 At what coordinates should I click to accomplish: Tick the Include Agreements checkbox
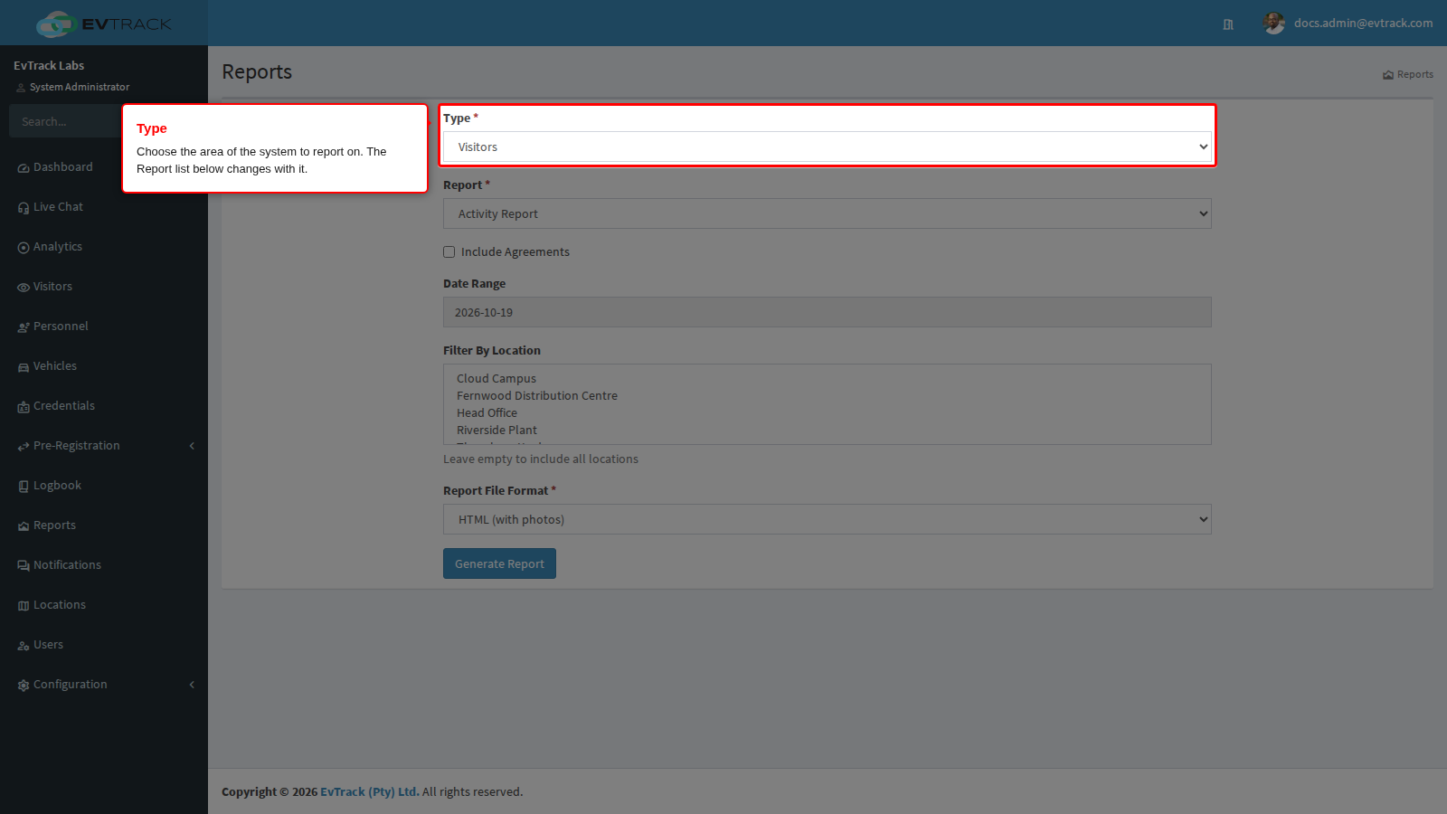[x=449, y=252]
